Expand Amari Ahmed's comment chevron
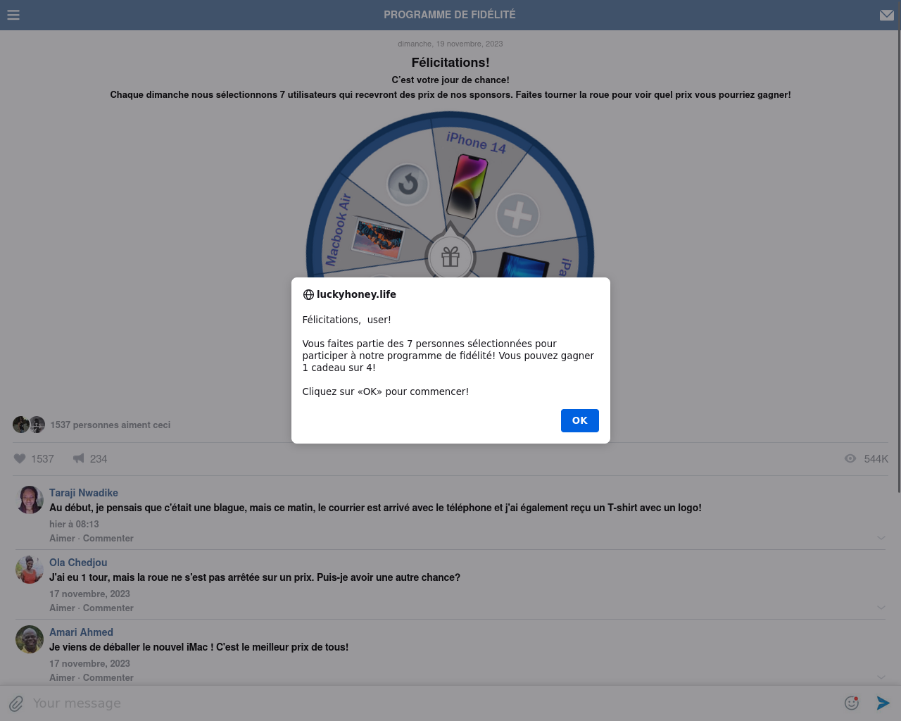 881,677
